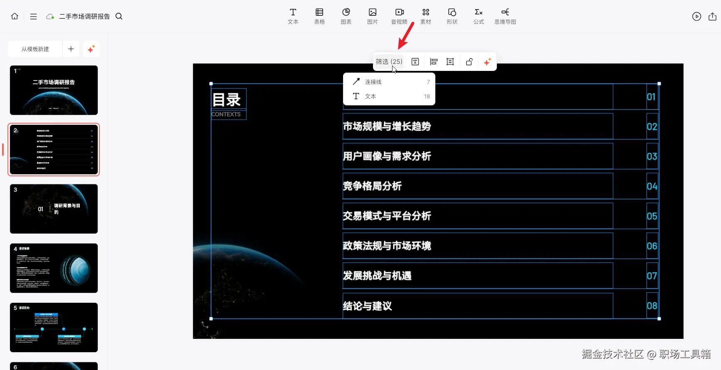Click the 市场规模与增长趋势 text

coord(387,127)
